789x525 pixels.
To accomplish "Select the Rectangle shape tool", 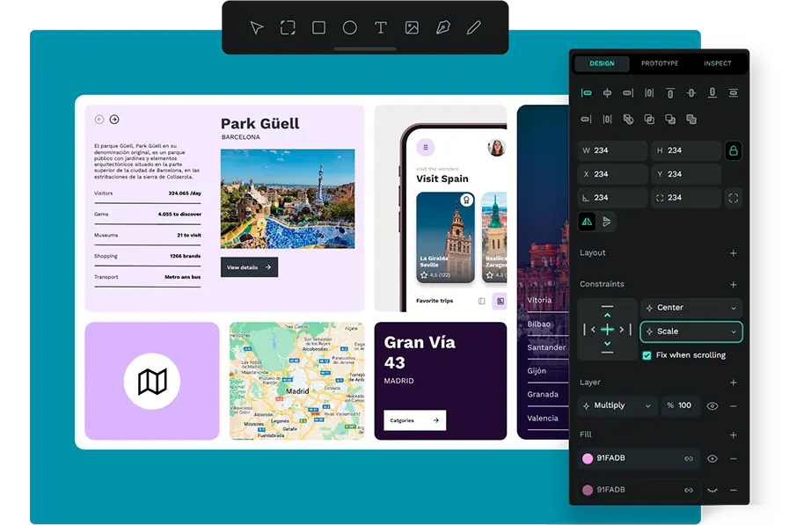I will click(x=318, y=28).
